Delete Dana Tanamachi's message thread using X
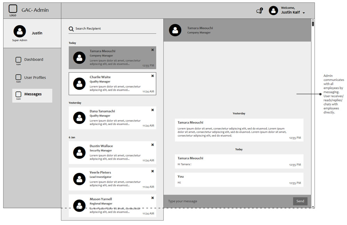The height and width of the screenshot is (225, 347). pyautogui.click(x=152, y=110)
